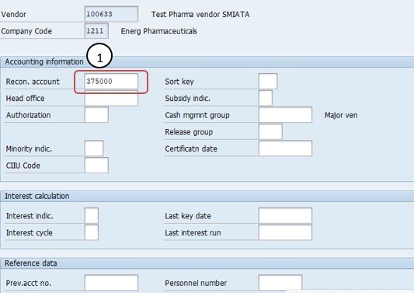Click the Major ven text label
This screenshot has width=414, height=293.
pyautogui.click(x=341, y=115)
